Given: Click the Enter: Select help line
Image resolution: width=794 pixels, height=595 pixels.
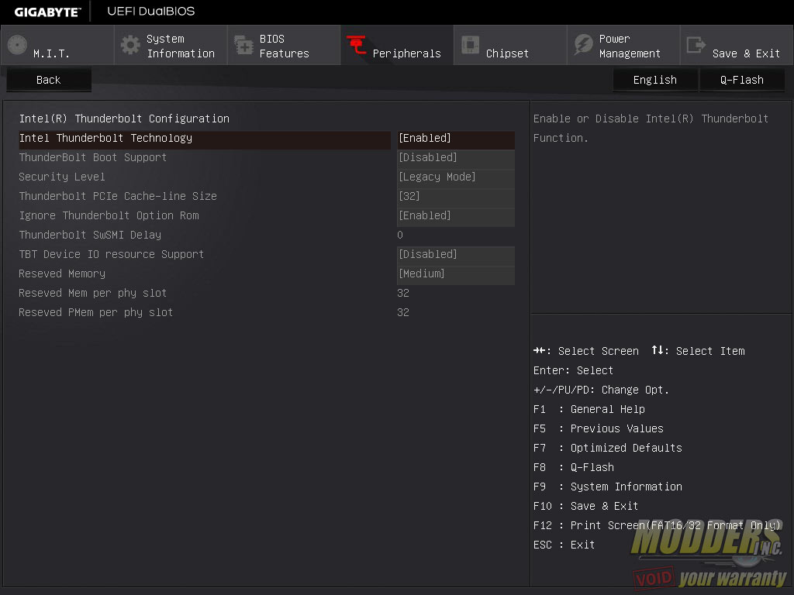Looking at the screenshot, I should (x=573, y=370).
